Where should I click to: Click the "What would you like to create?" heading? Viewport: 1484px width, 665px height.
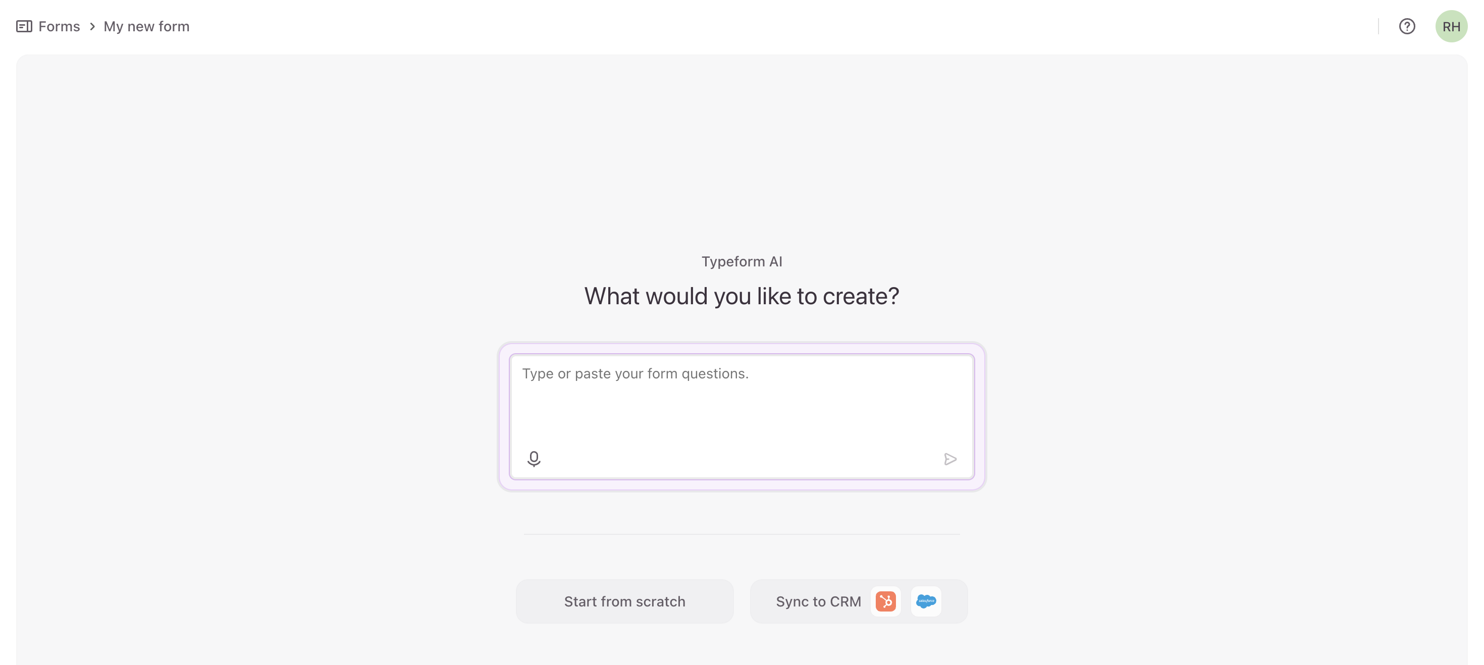[x=741, y=296]
